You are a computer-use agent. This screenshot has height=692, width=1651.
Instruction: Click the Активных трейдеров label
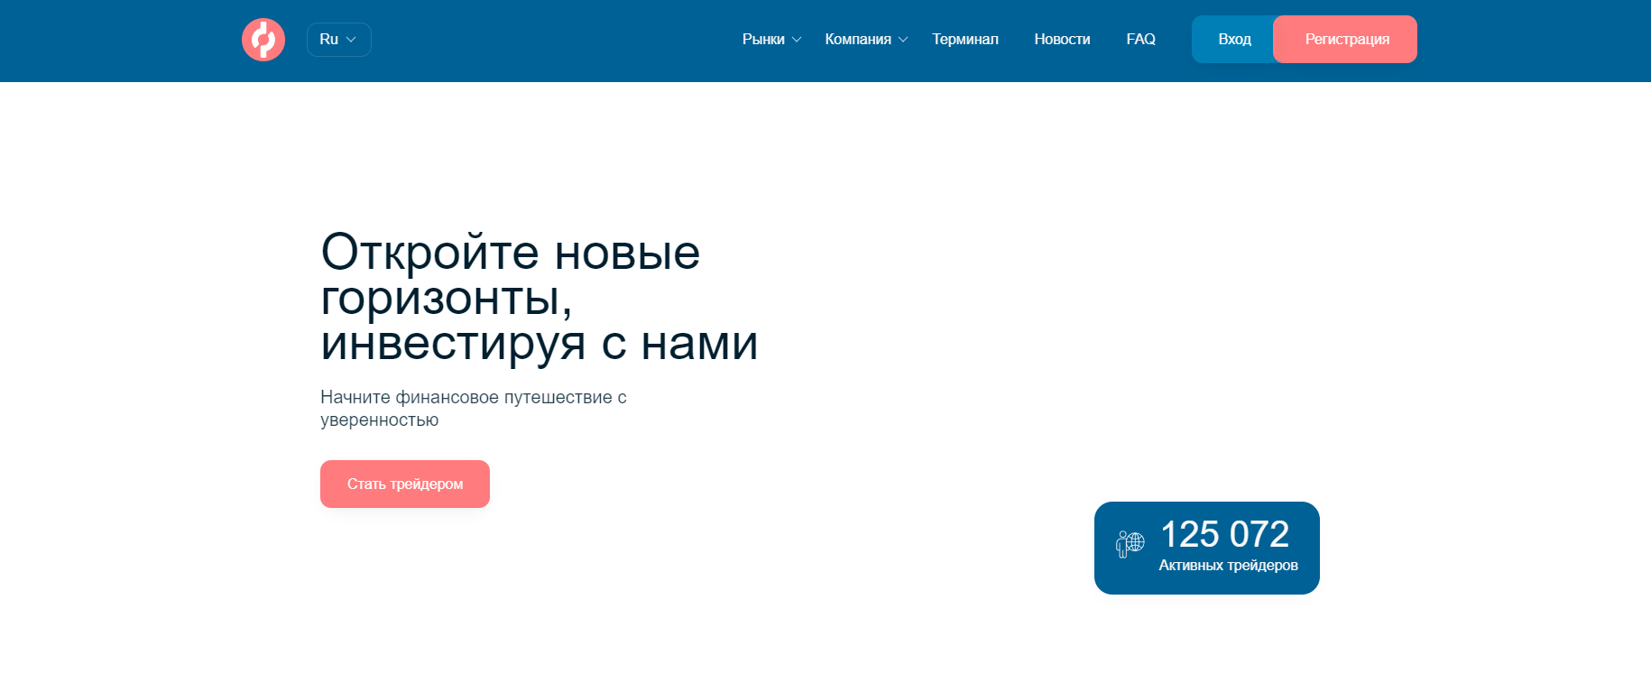pos(1228,566)
